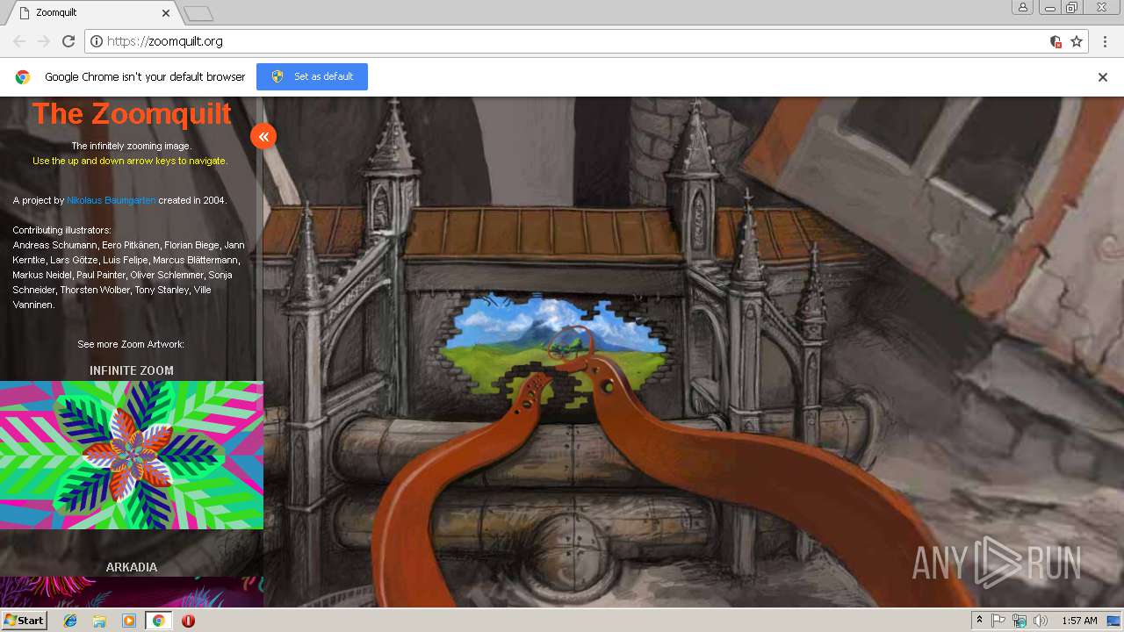Viewport: 1124px width, 632px height.
Task: View site information icon beside the URL
Action: pos(97,41)
